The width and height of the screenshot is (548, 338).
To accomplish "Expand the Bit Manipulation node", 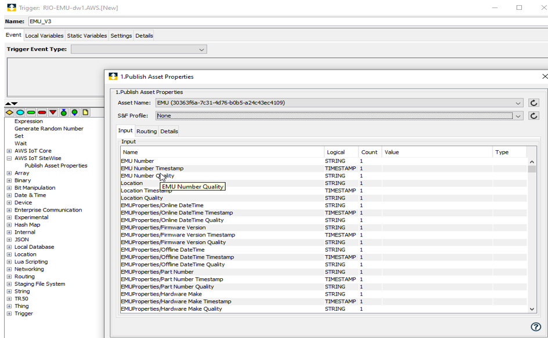I will [x=9, y=188].
